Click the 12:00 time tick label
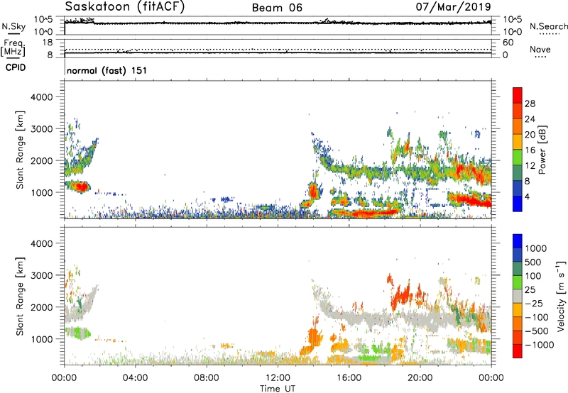This screenshot has width=568, height=393. click(278, 378)
